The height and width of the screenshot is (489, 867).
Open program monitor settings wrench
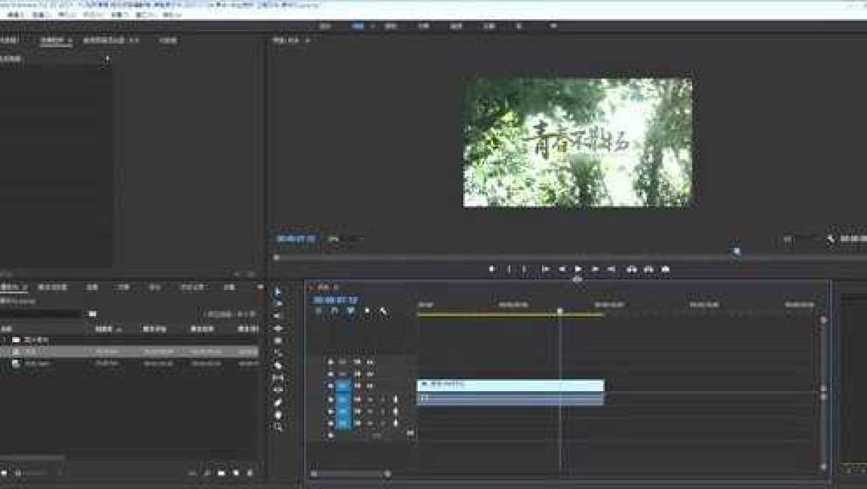tap(831, 239)
